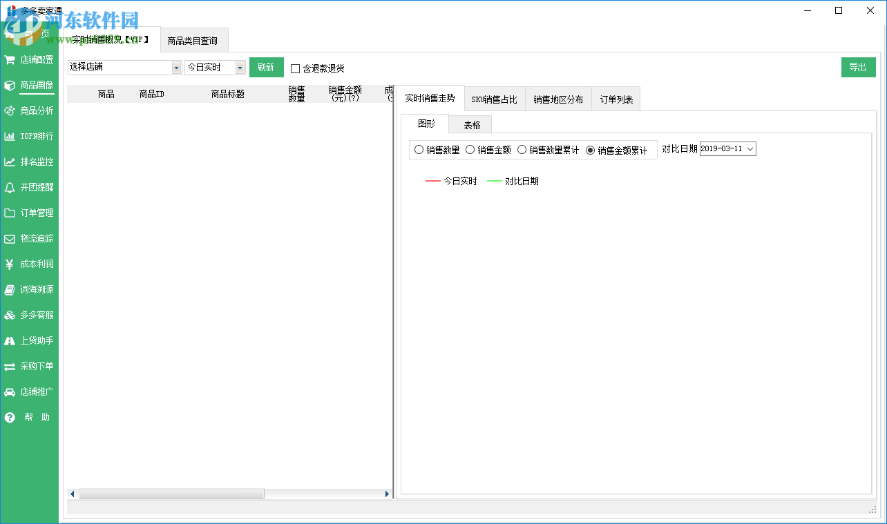Viewport: 887px width, 524px height.
Task: Click the product table horizontal scrollbar thumb
Action: coord(171,494)
